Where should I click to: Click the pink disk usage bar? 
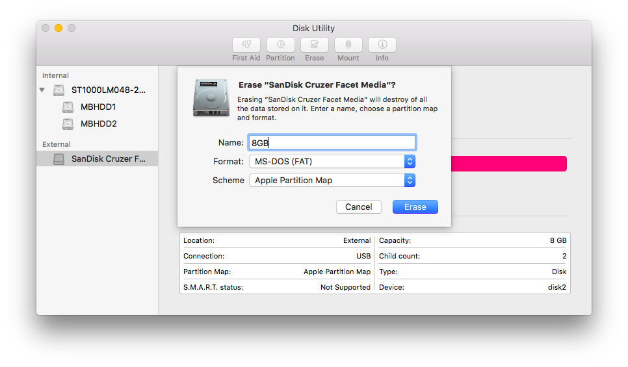[x=509, y=164]
